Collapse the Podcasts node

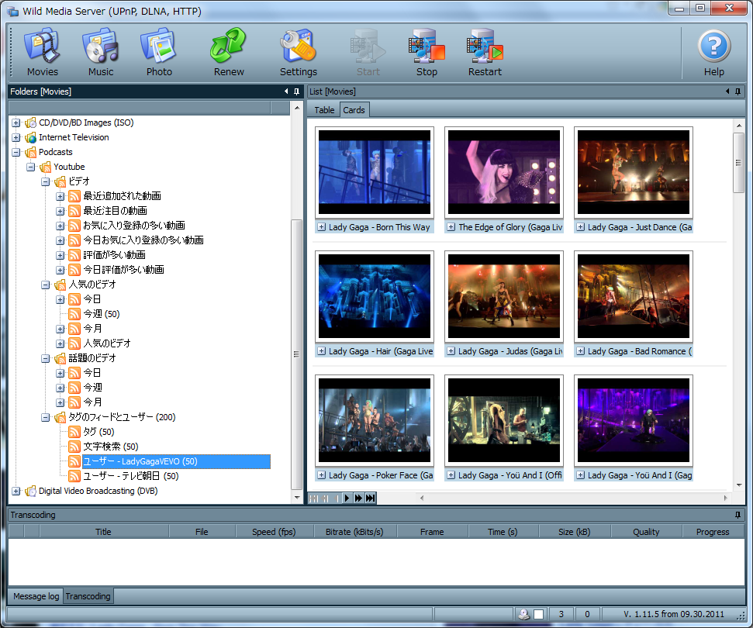point(16,152)
